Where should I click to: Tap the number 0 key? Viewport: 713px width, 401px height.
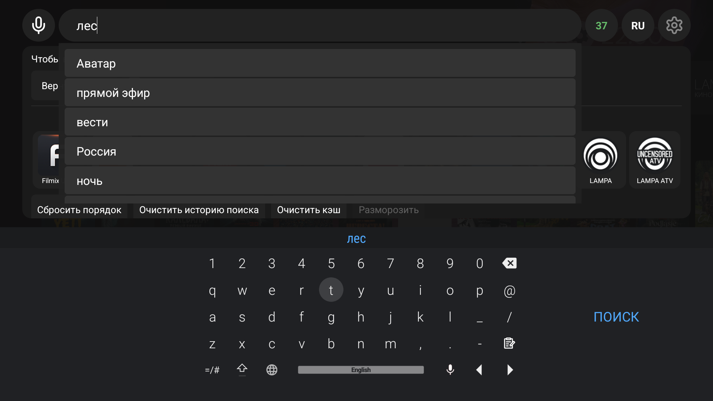pyautogui.click(x=480, y=263)
